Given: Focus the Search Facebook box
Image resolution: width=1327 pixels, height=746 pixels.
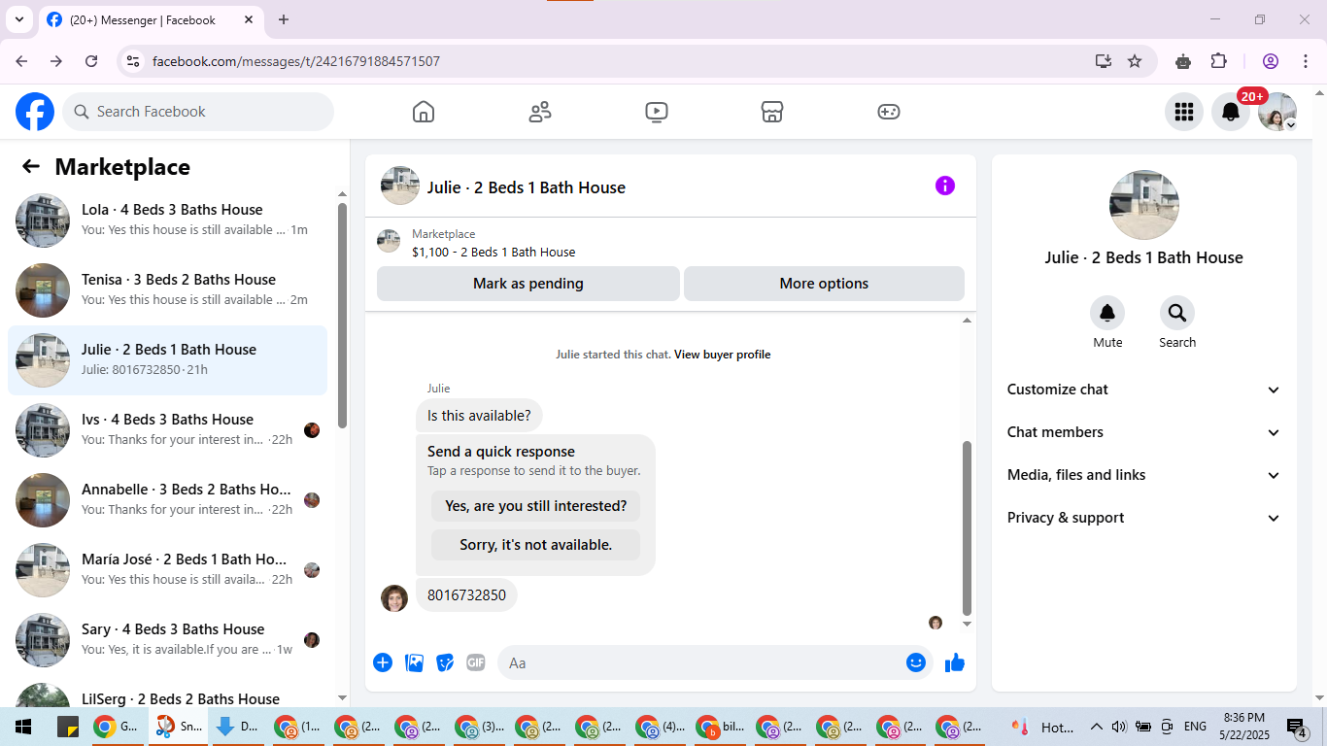Looking at the screenshot, I should (x=198, y=112).
